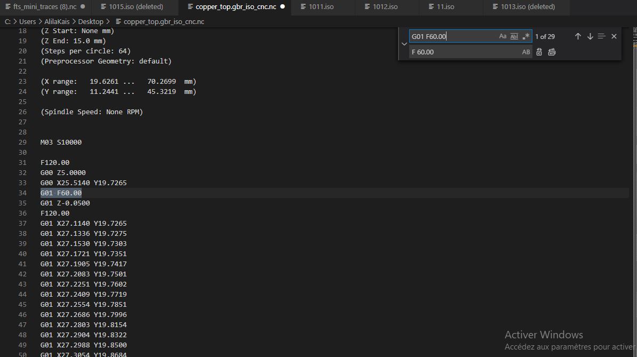Click the Y range comment line
The height and width of the screenshot is (357, 637).
(118, 91)
